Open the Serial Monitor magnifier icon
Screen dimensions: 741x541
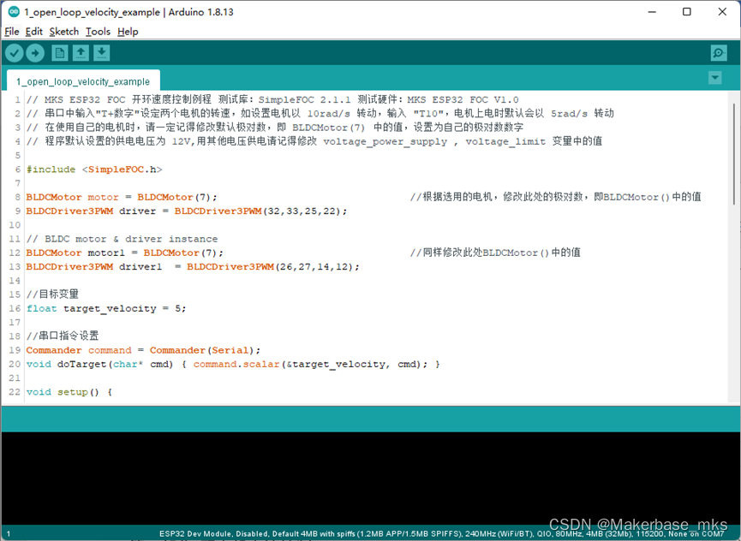coord(719,53)
